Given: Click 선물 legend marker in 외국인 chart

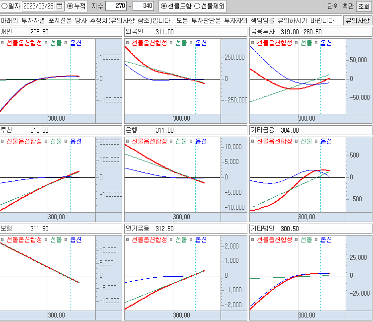Looking at the screenshot, I should click(x=170, y=43).
